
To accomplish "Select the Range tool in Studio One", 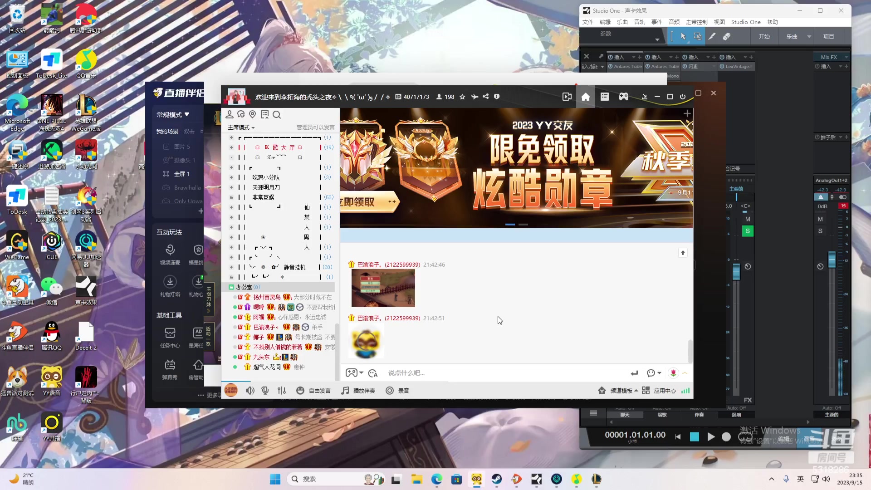I will coord(698,36).
